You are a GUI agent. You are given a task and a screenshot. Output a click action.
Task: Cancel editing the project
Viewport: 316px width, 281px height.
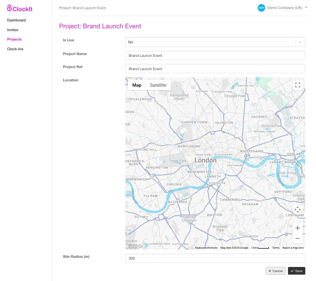click(x=275, y=271)
